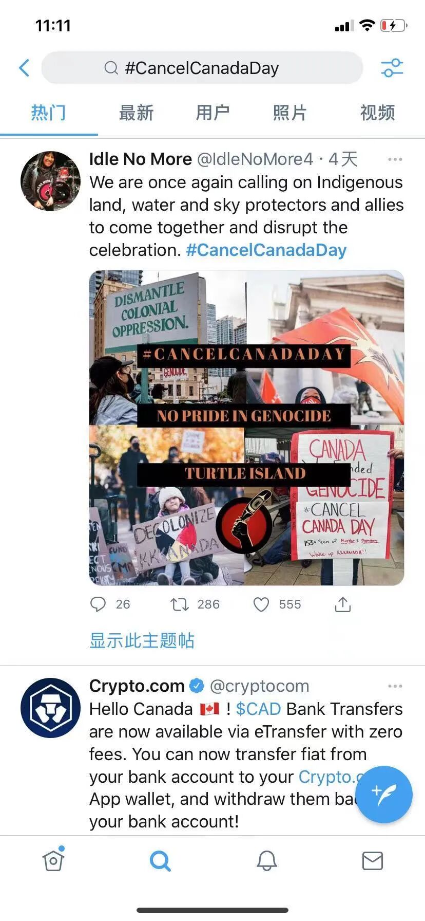Screen dimensions: 425x921
Task: Switch to 用户 tab
Action: pos(212,113)
